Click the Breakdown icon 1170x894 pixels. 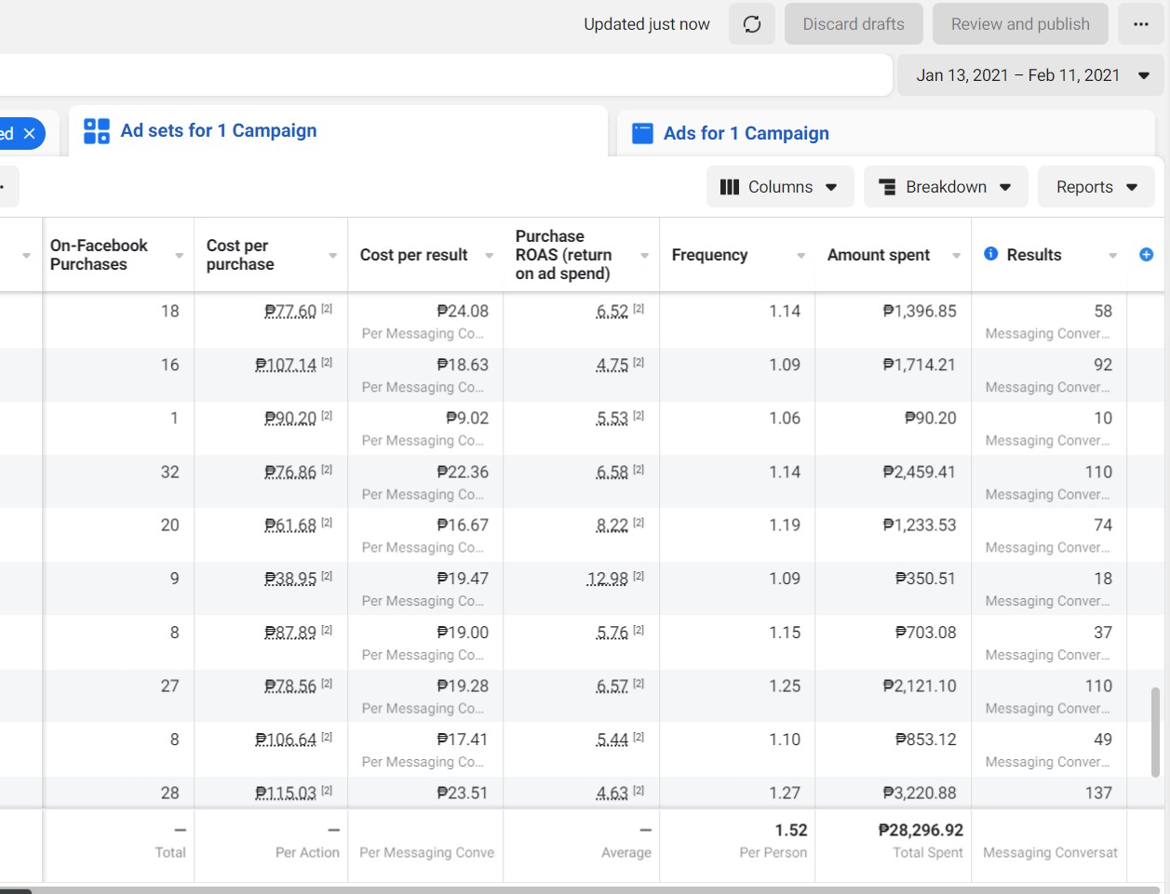click(x=887, y=187)
